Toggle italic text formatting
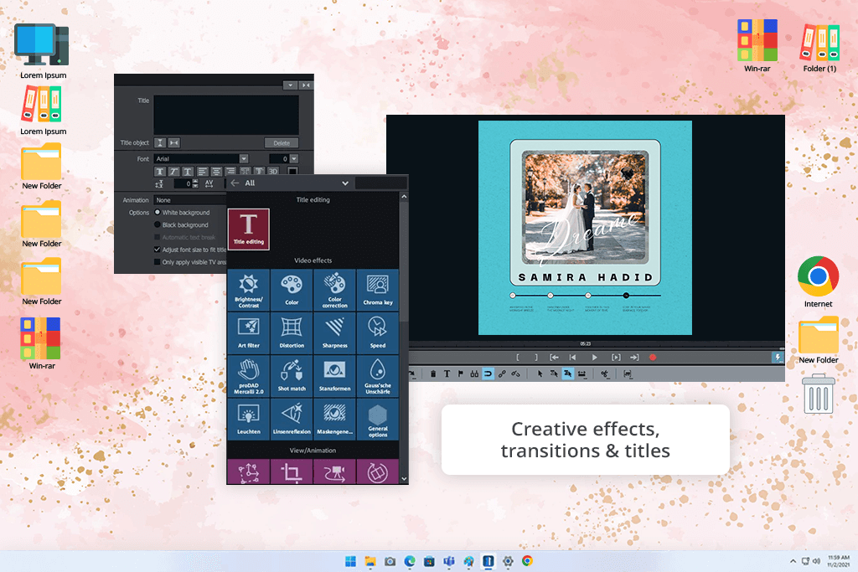 (x=173, y=172)
